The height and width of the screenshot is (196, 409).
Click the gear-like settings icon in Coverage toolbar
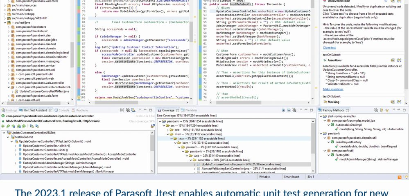point(294,110)
